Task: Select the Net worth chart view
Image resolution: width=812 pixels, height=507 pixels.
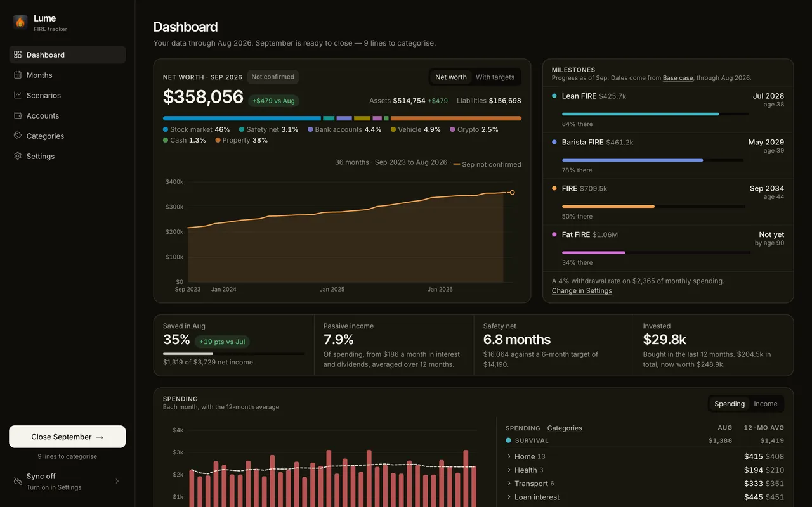Action: (x=450, y=77)
